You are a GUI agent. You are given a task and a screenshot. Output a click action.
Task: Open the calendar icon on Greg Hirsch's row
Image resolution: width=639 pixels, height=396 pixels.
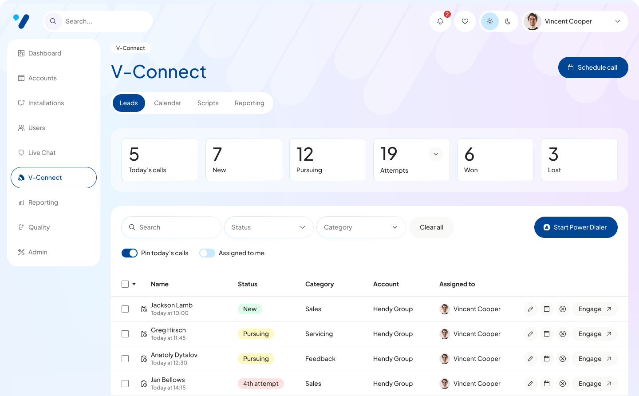point(547,333)
